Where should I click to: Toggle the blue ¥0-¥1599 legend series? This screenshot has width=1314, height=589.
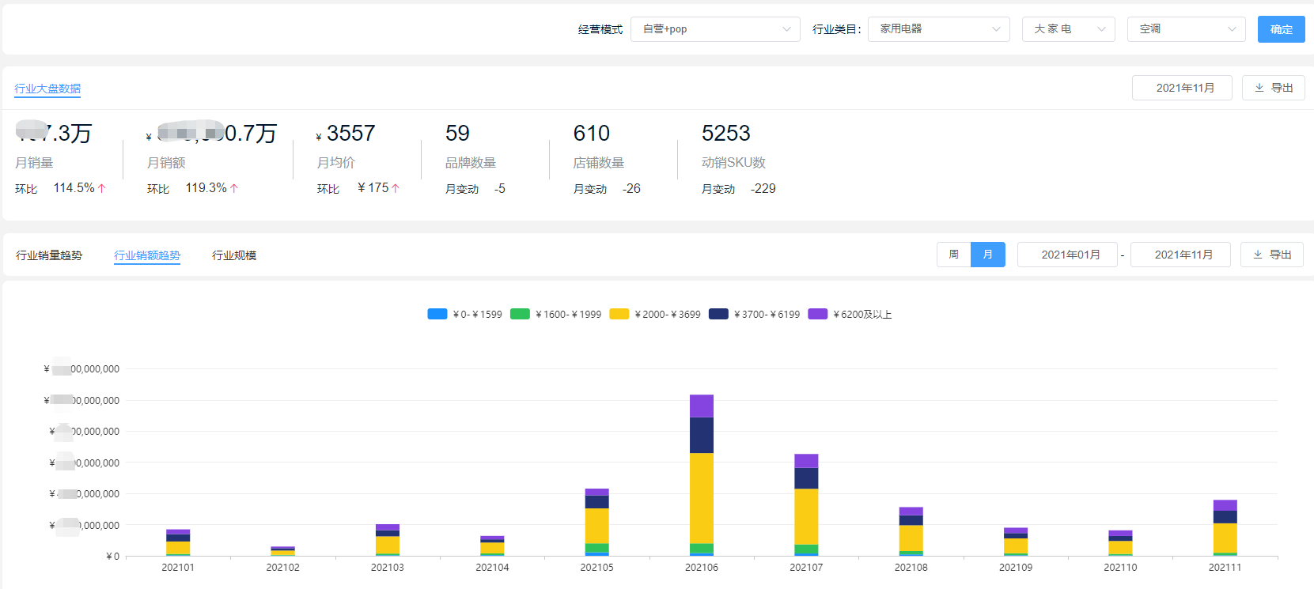pyautogui.click(x=437, y=314)
